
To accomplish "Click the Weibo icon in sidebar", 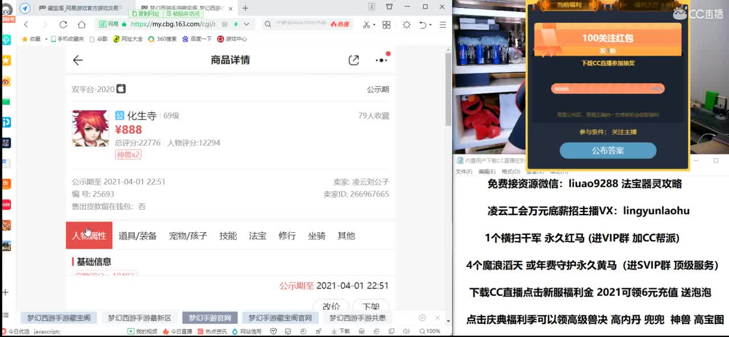I will [6, 81].
